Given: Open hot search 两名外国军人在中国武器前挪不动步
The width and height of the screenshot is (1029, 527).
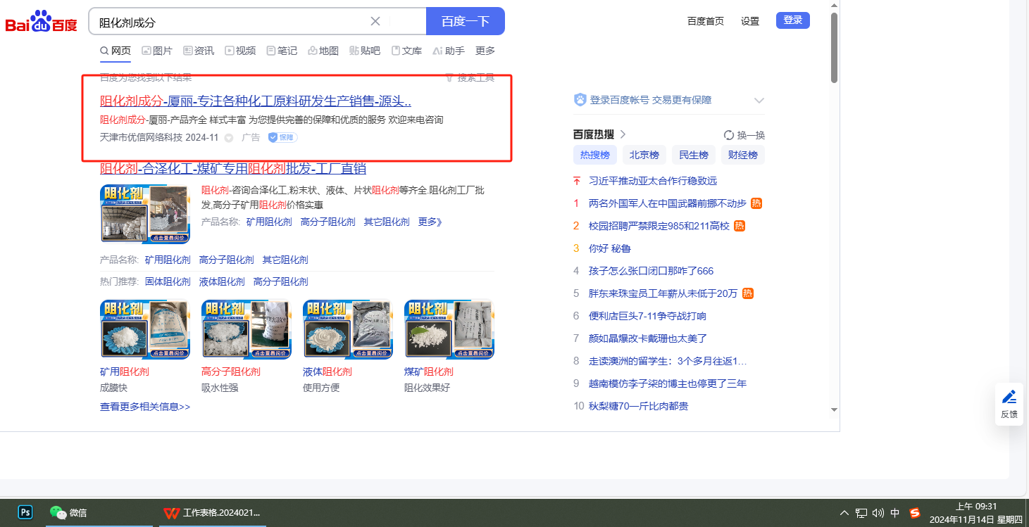Looking at the screenshot, I should pos(668,203).
